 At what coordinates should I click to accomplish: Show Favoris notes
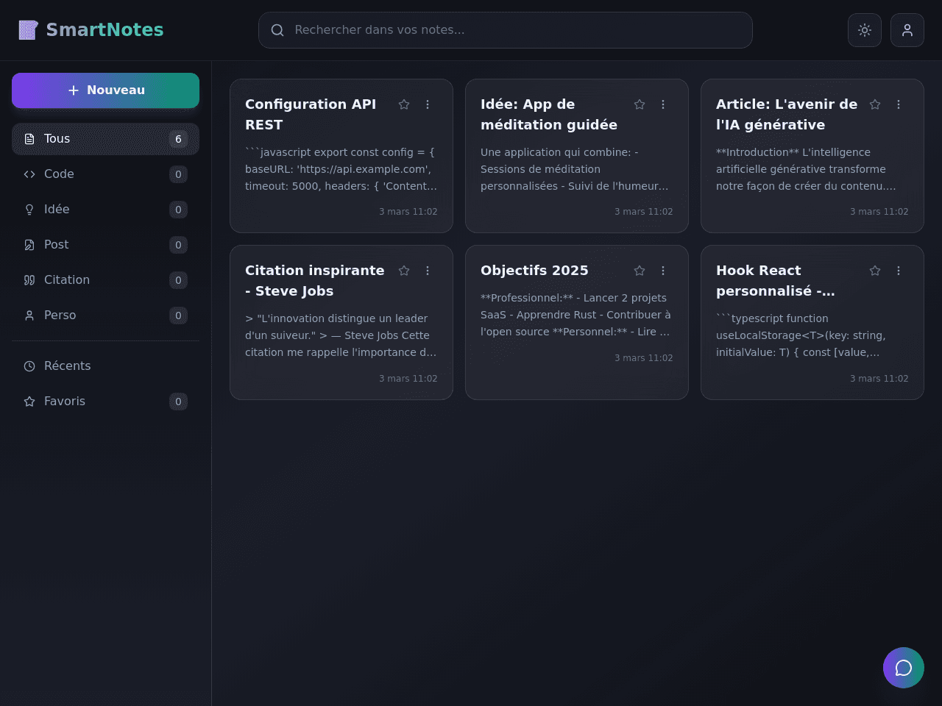[x=105, y=402]
